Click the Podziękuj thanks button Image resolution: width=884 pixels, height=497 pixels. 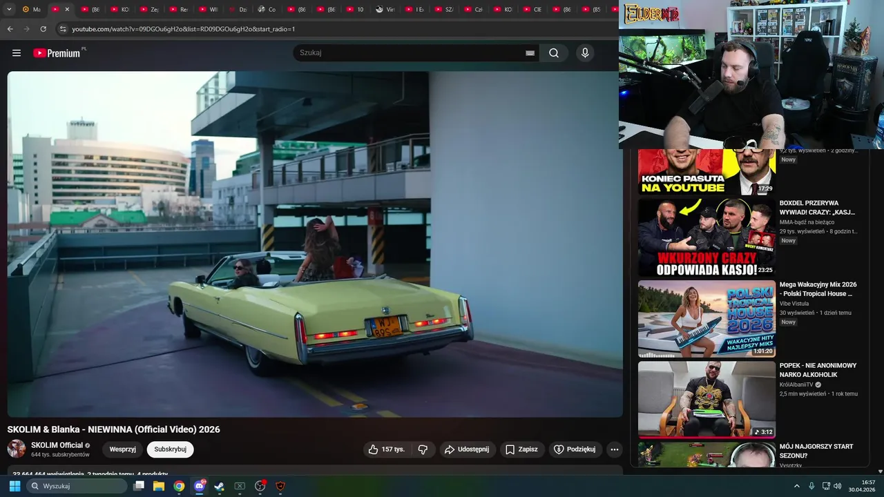tap(575, 449)
